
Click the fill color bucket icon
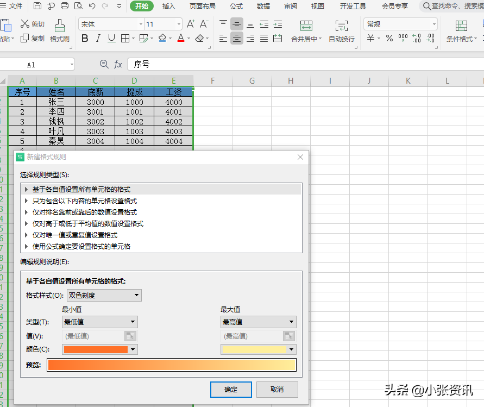click(x=162, y=38)
